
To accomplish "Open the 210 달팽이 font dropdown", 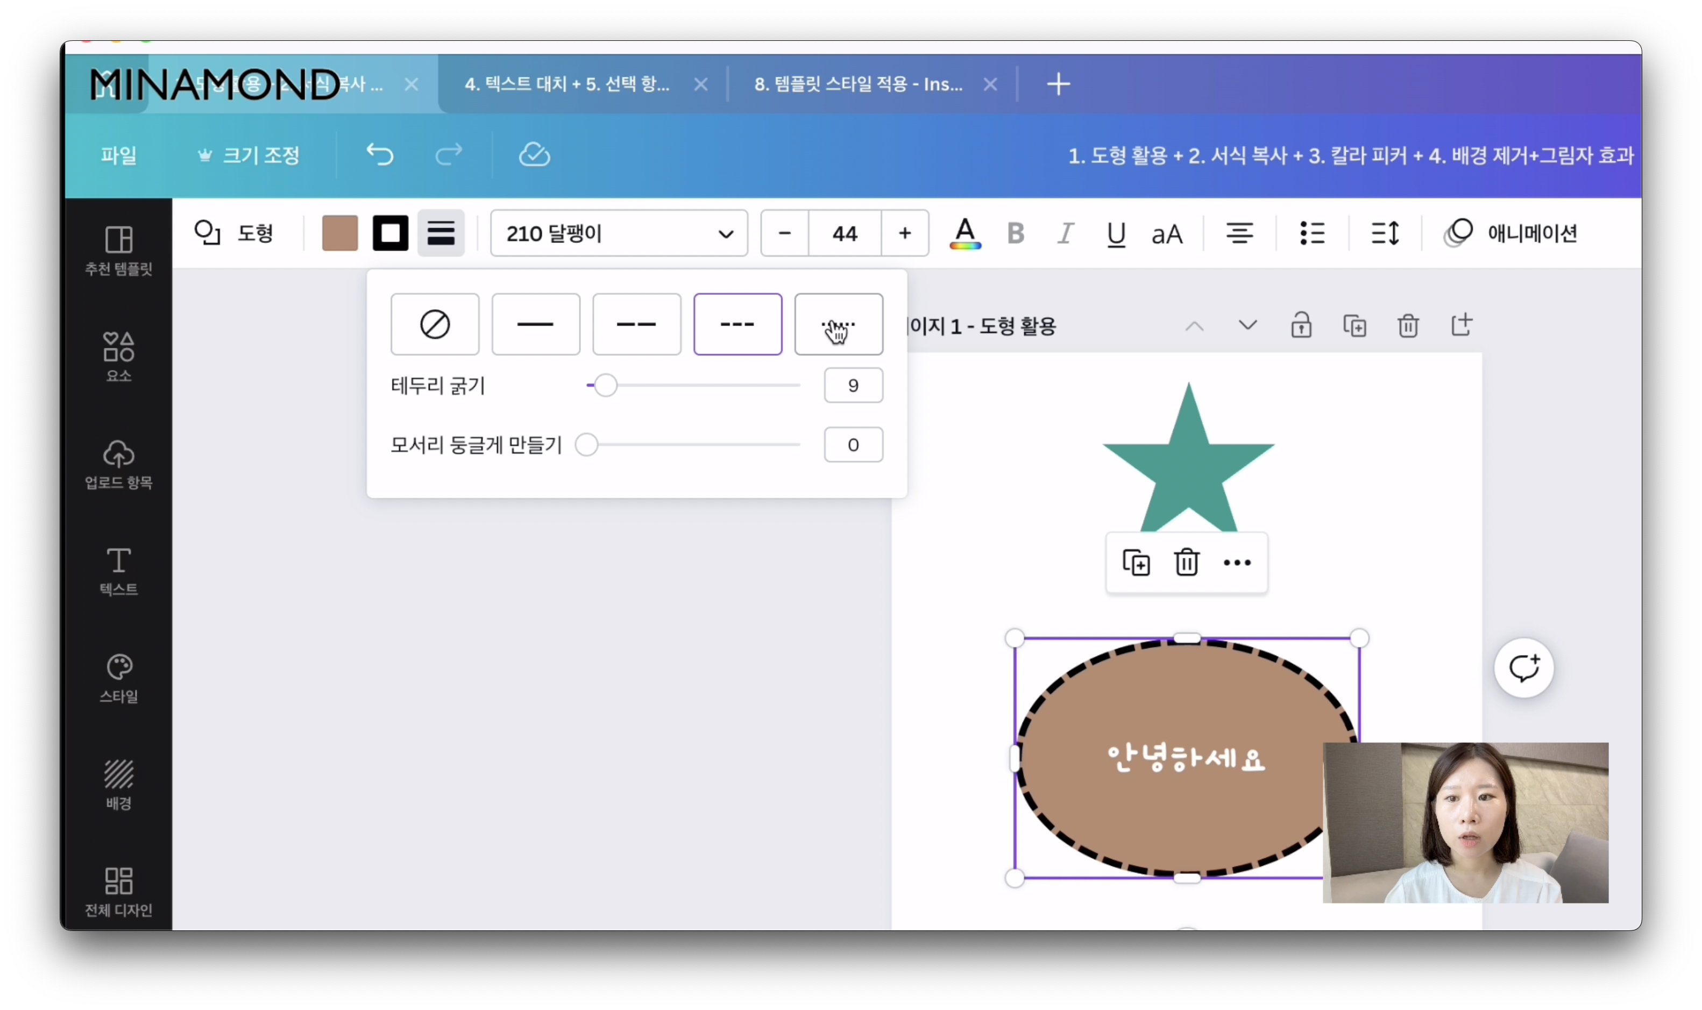I will coord(619,233).
